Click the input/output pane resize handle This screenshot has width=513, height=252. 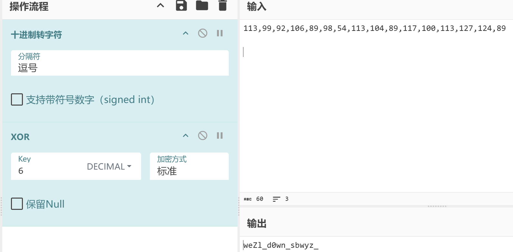(437, 206)
